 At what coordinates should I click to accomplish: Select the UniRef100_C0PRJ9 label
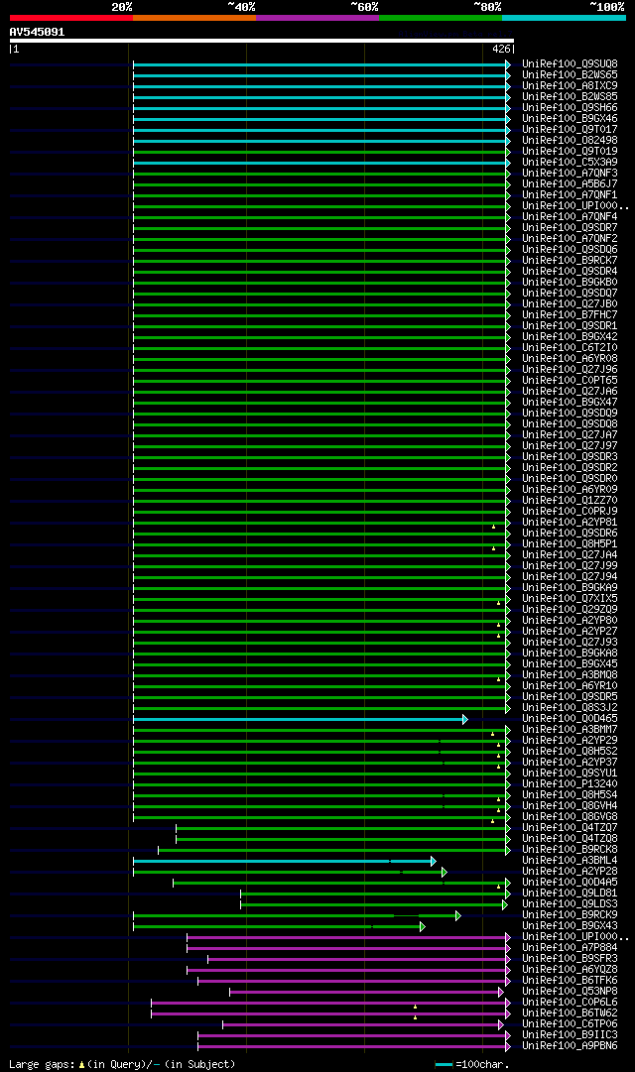[570, 512]
